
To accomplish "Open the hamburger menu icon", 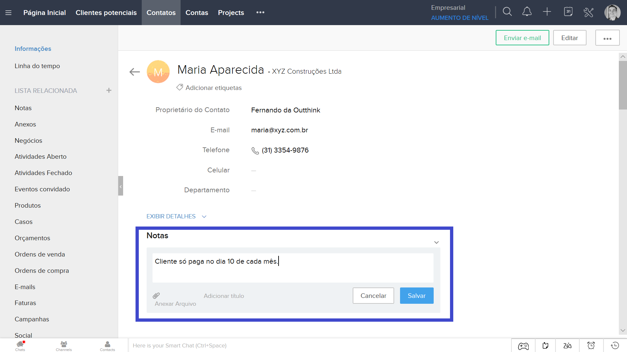I will pyautogui.click(x=8, y=13).
